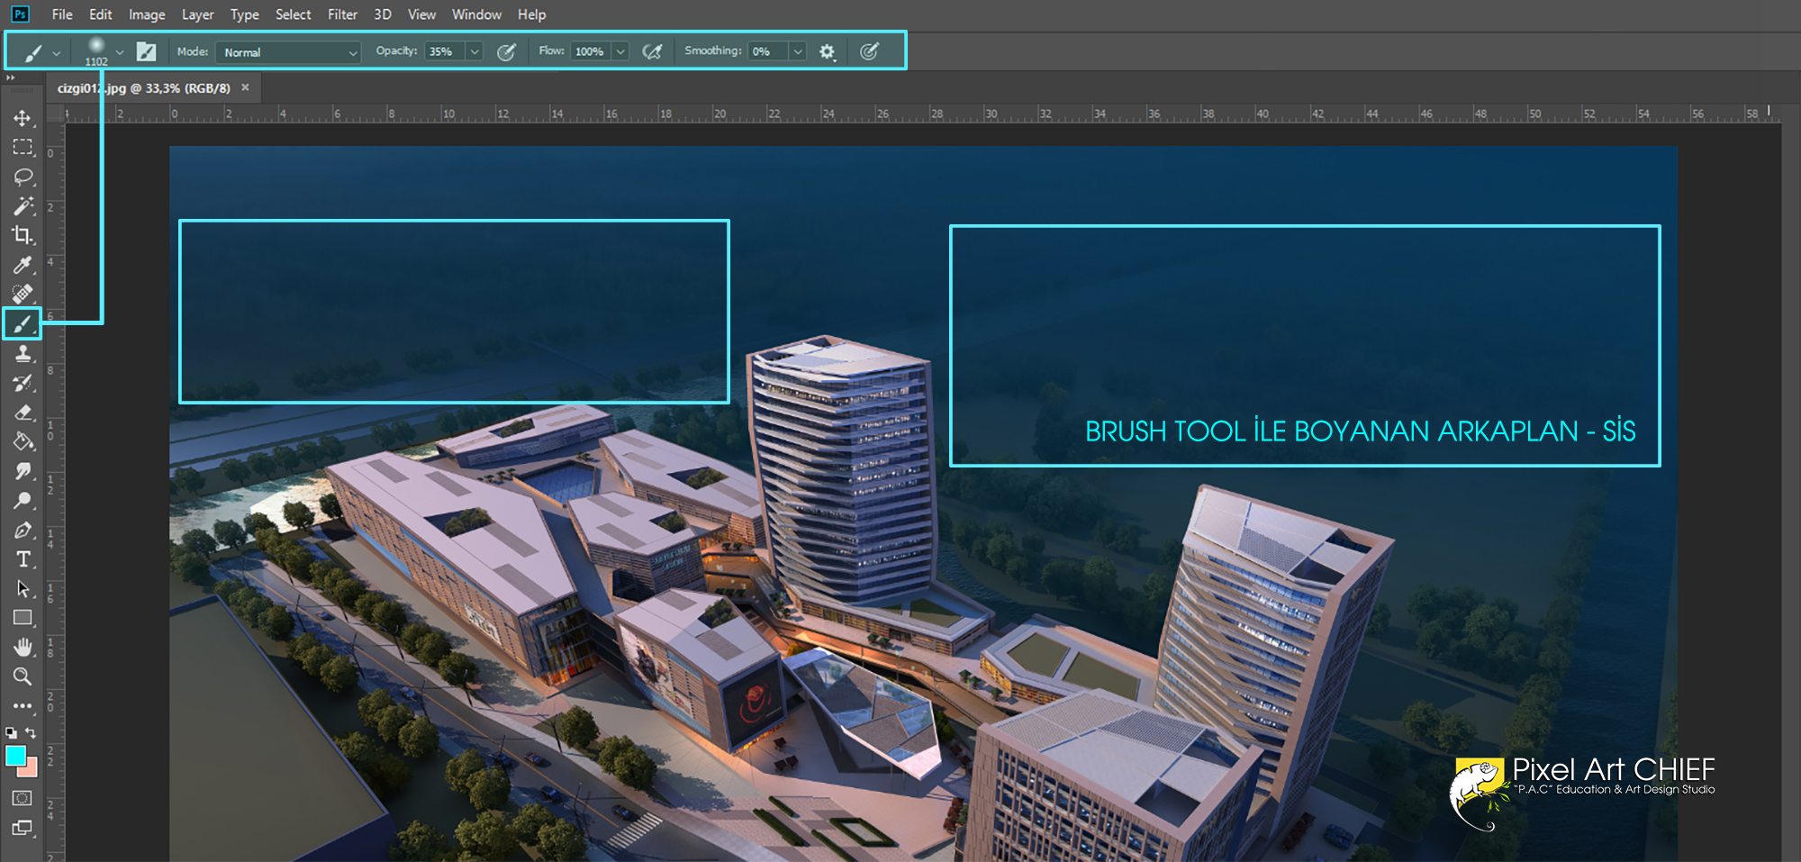Screen dimensions: 1801x862
Task: Click the current Brush tool preset icon
Action: point(33,53)
